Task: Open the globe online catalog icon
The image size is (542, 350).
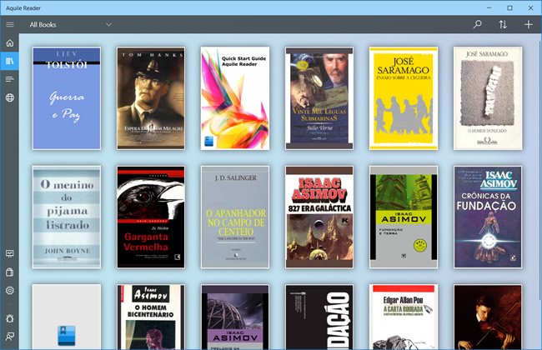Action: point(10,97)
